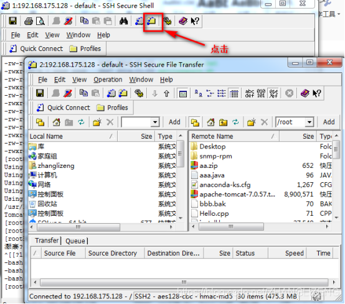Image resolution: width=345 pixels, height=304 pixels.
Task: Click Quick Connect in Secure Shell window
Action: click(36, 48)
